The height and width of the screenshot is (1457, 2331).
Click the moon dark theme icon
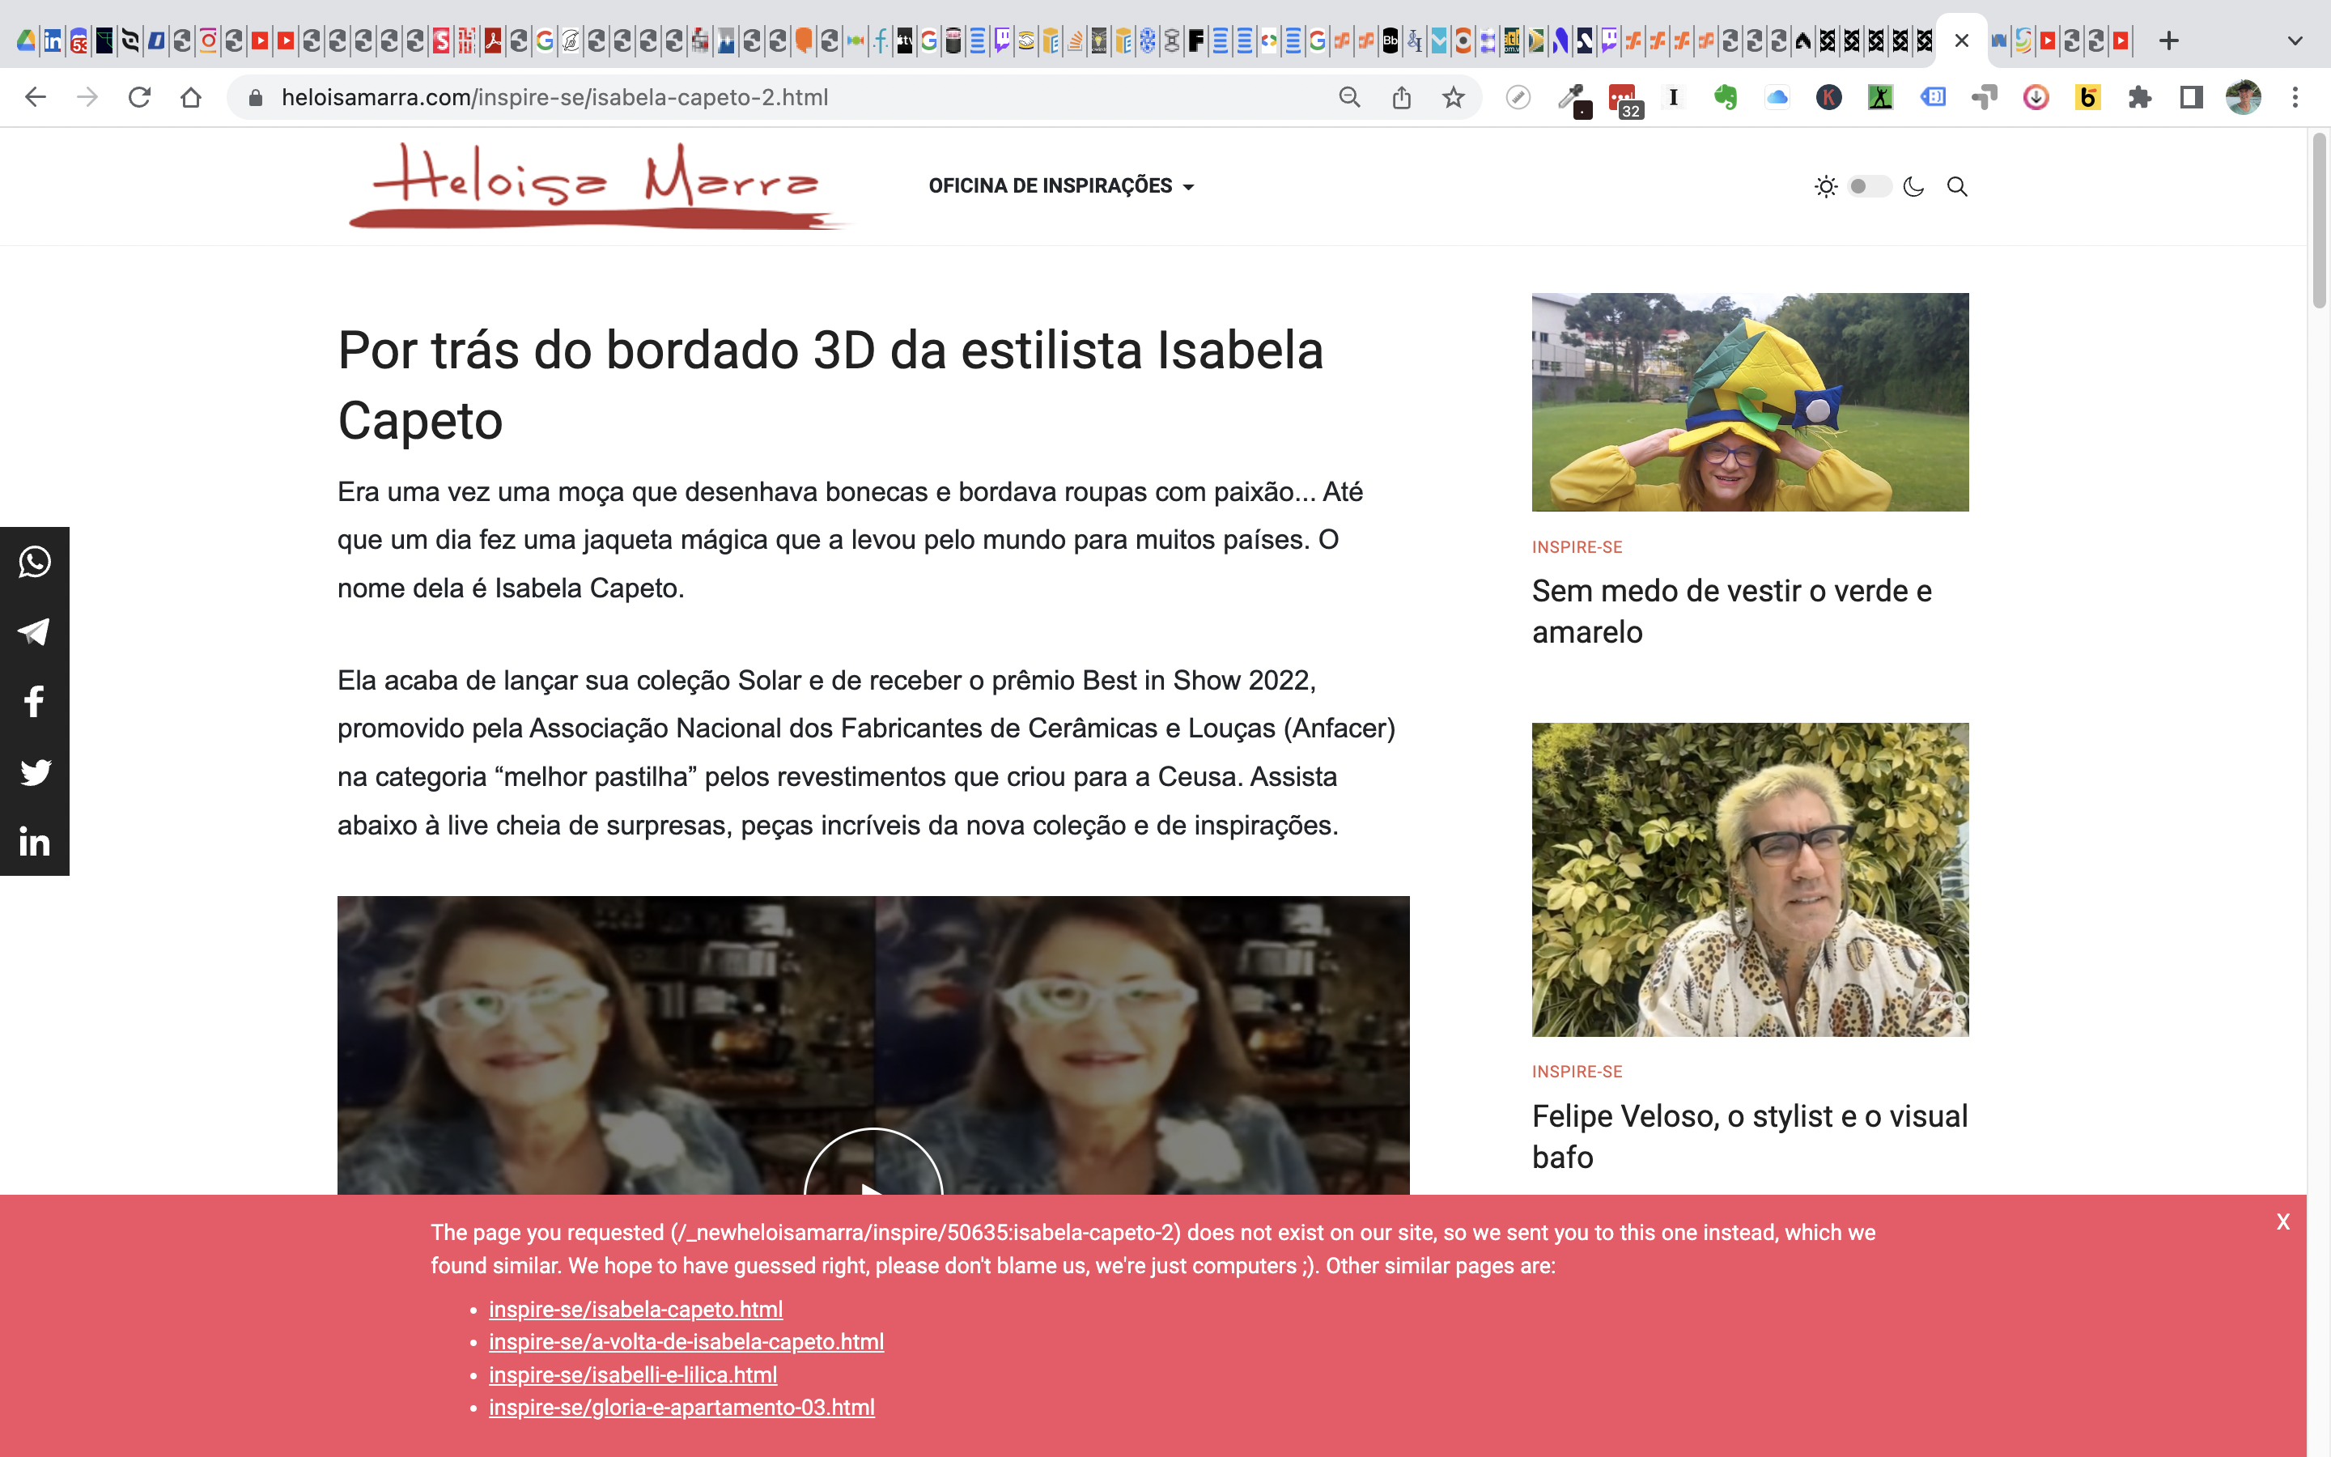pos(1913,186)
